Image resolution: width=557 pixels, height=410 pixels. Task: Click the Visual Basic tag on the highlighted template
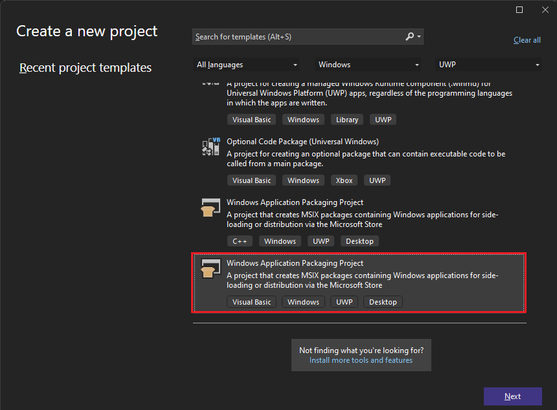point(251,301)
